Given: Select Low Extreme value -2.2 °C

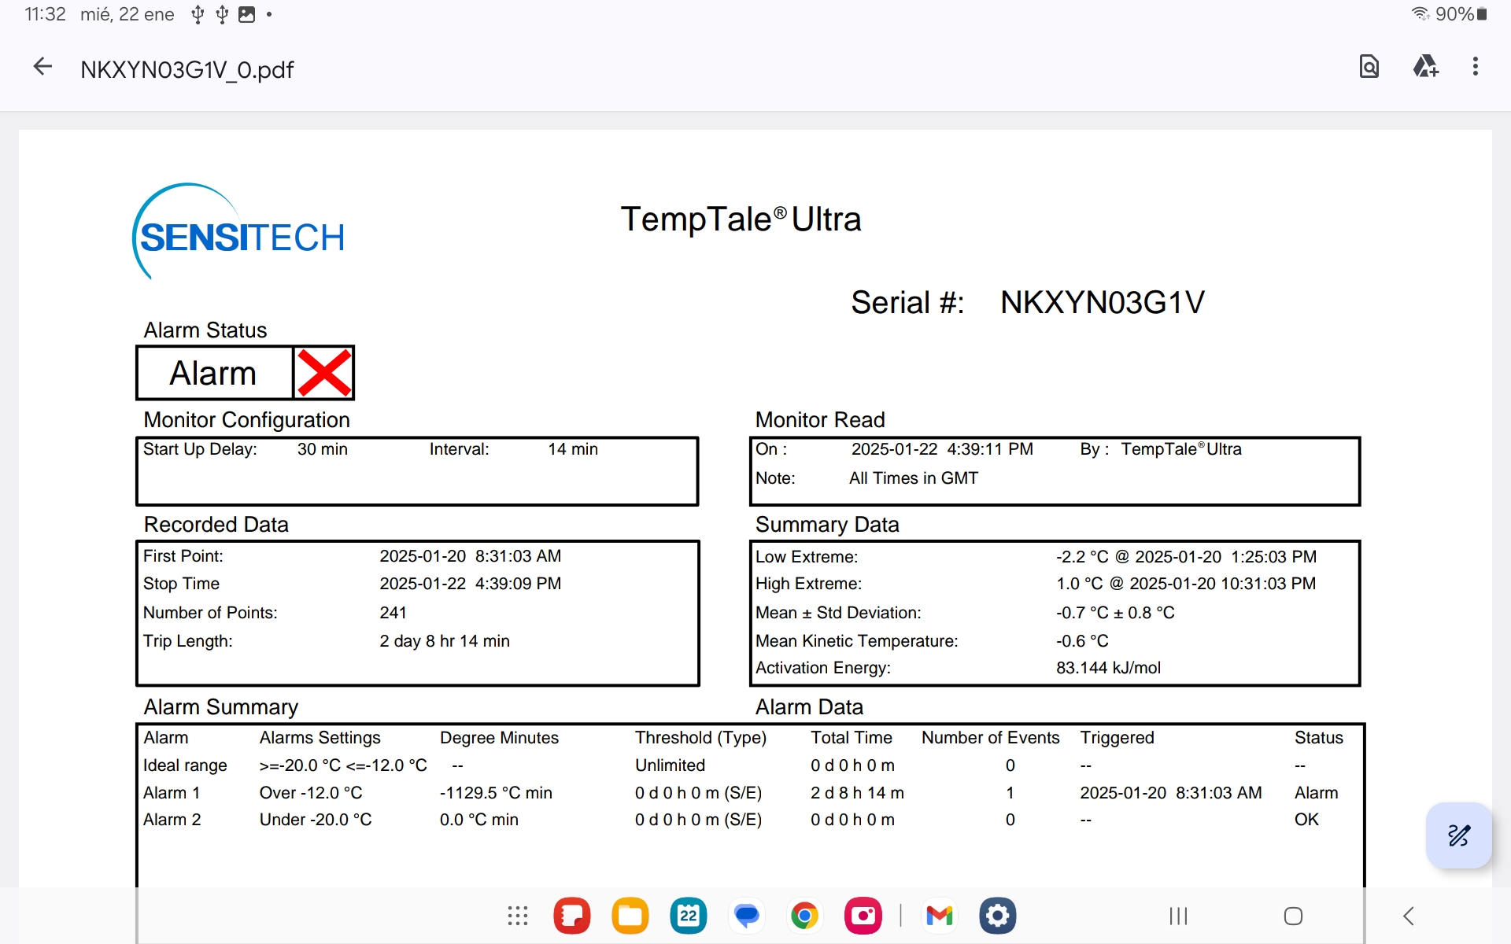Looking at the screenshot, I should tap(1082, 557).
